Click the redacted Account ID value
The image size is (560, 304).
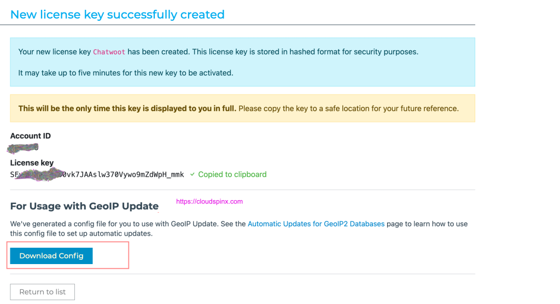24,148
